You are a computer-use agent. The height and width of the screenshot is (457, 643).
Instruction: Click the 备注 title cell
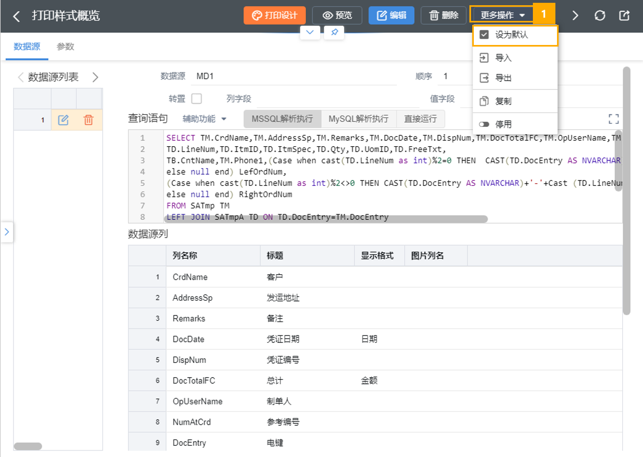click(x=307, y=318)
